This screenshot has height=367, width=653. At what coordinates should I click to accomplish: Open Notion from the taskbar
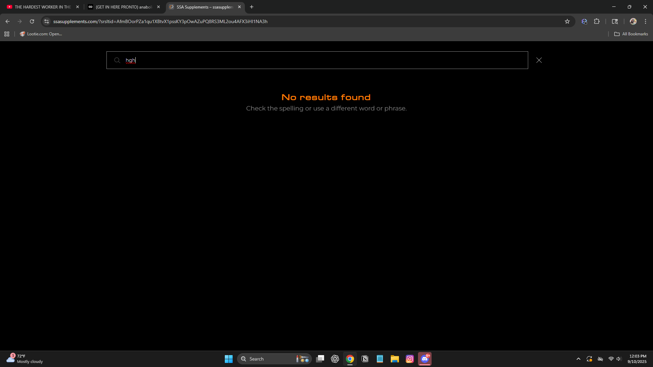tap(365, 359)
